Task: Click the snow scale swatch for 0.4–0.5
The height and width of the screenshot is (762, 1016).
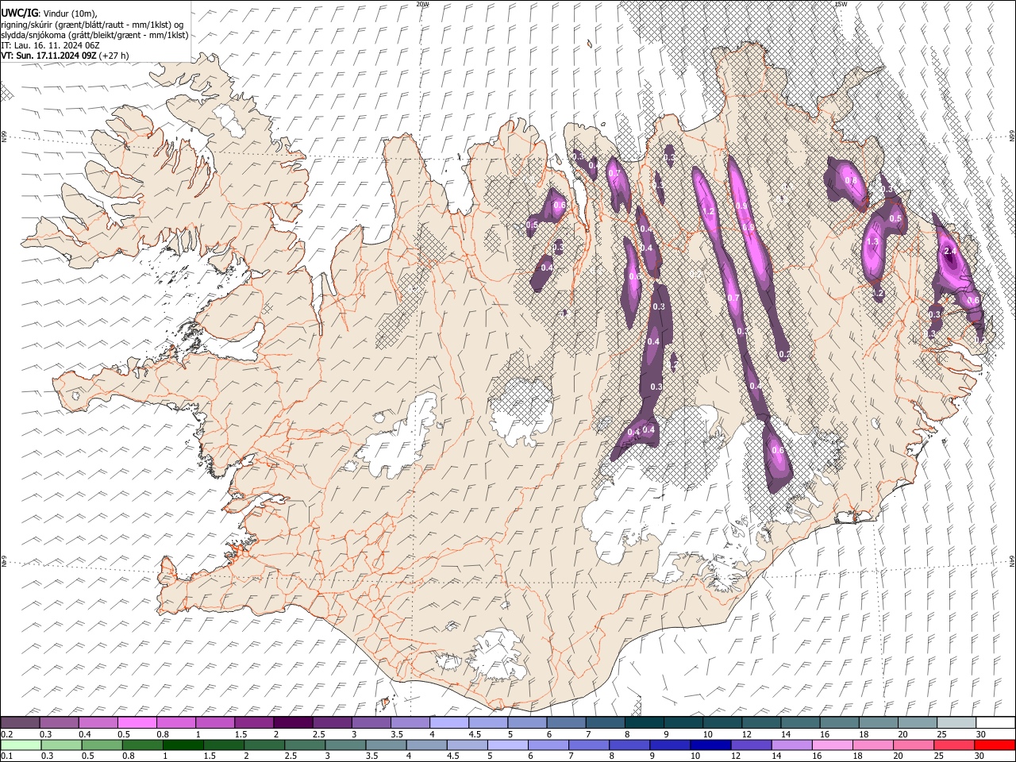Action: 98,722
